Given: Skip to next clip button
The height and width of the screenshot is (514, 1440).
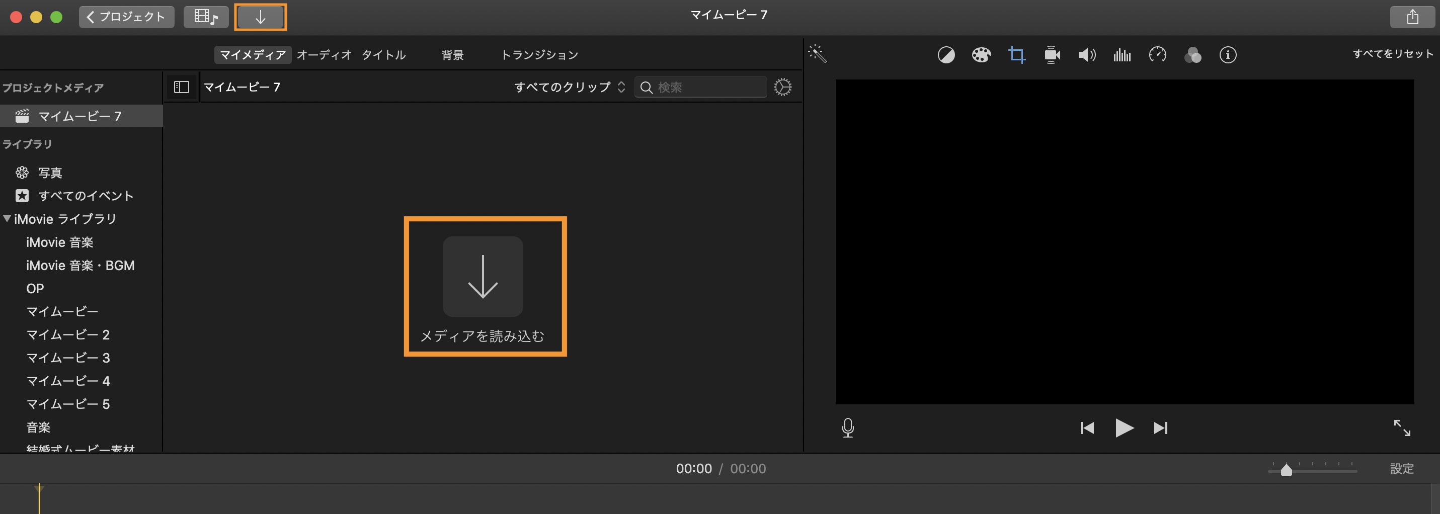Looking at the screenshot, I should tap(1160, 428).
